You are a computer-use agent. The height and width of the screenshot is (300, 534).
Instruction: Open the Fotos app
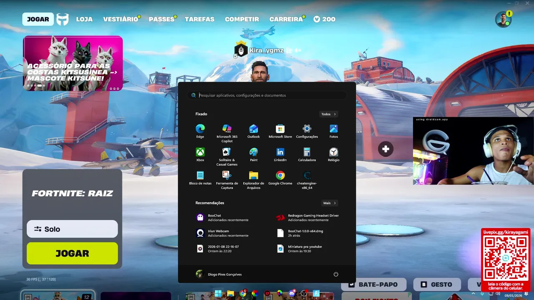[x=334, y=131]
